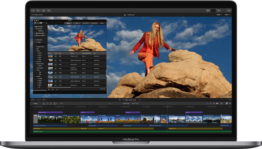Select the Canoe.m4v row
The height and width of the screenshot is (149, 262).
pyautogui.click(x=77, y=64)
